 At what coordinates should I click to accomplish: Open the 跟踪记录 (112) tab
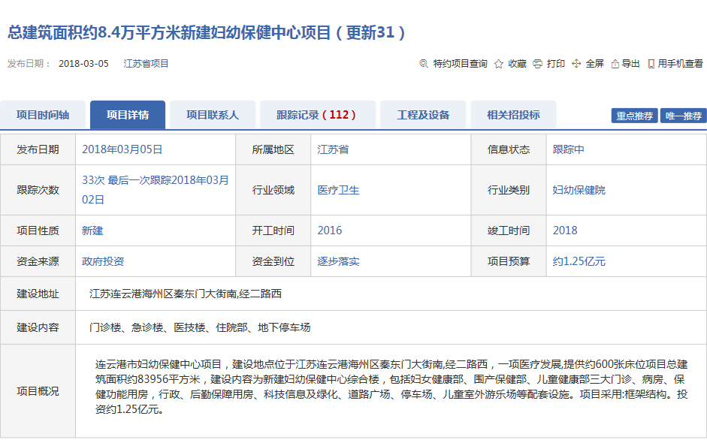coord(317,115)
